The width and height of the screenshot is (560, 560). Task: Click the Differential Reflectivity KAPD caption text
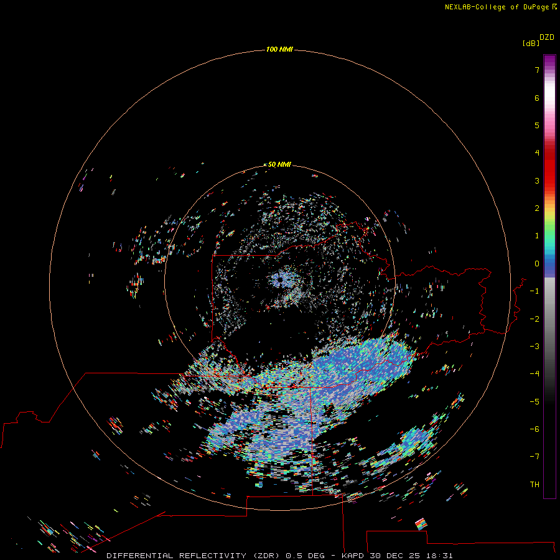click(279, 556)
